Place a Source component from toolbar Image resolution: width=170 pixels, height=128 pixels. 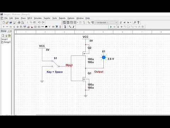4,27
